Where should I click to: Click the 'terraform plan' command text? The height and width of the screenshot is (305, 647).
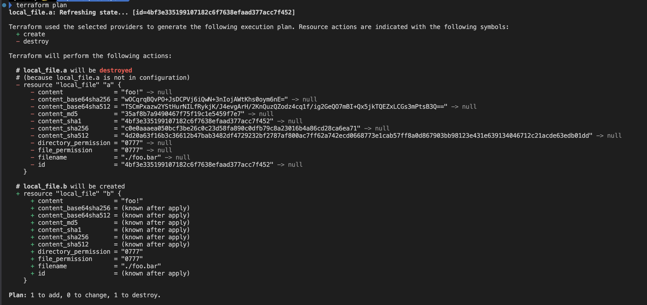click(41, 5)
